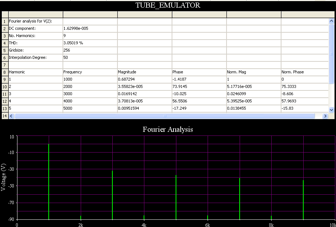Select phase 73.9145 cell
The width and height of the screenshot is (336, 227).
click(199, 87)
